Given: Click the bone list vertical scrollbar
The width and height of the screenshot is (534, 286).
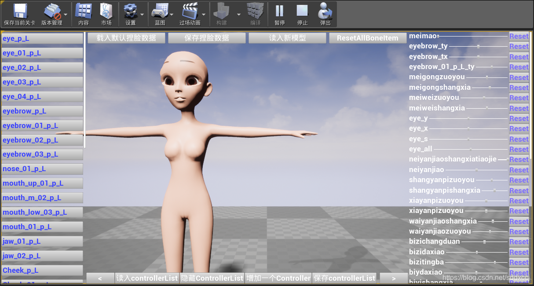Looking at the screenshot, I should tap(84, 91).
